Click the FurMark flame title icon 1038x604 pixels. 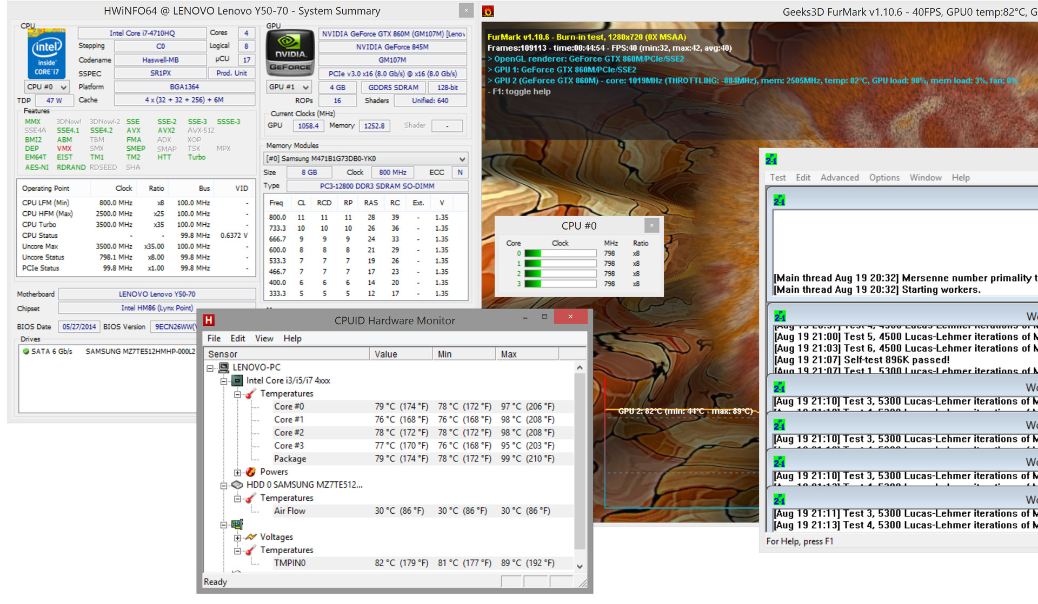click(488, 11)
